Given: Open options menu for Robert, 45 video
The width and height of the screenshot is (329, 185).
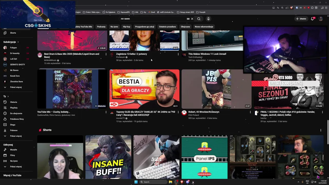Looking at the screenshot, I should pos(250,112).
